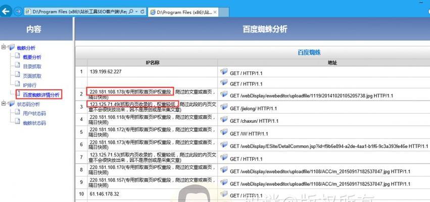The image size is (430, 202).
Task: Select the 状态码分析 tree label
Action: (28, 104)
